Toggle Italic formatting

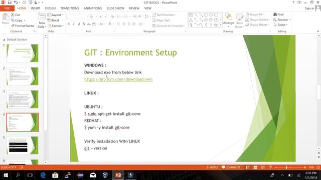[74, 24]
